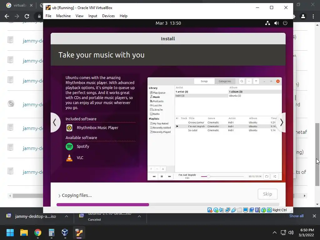Expand the Copying files details chevron
The height and width of the screenshot is (240, 320).
click(59, 196)
